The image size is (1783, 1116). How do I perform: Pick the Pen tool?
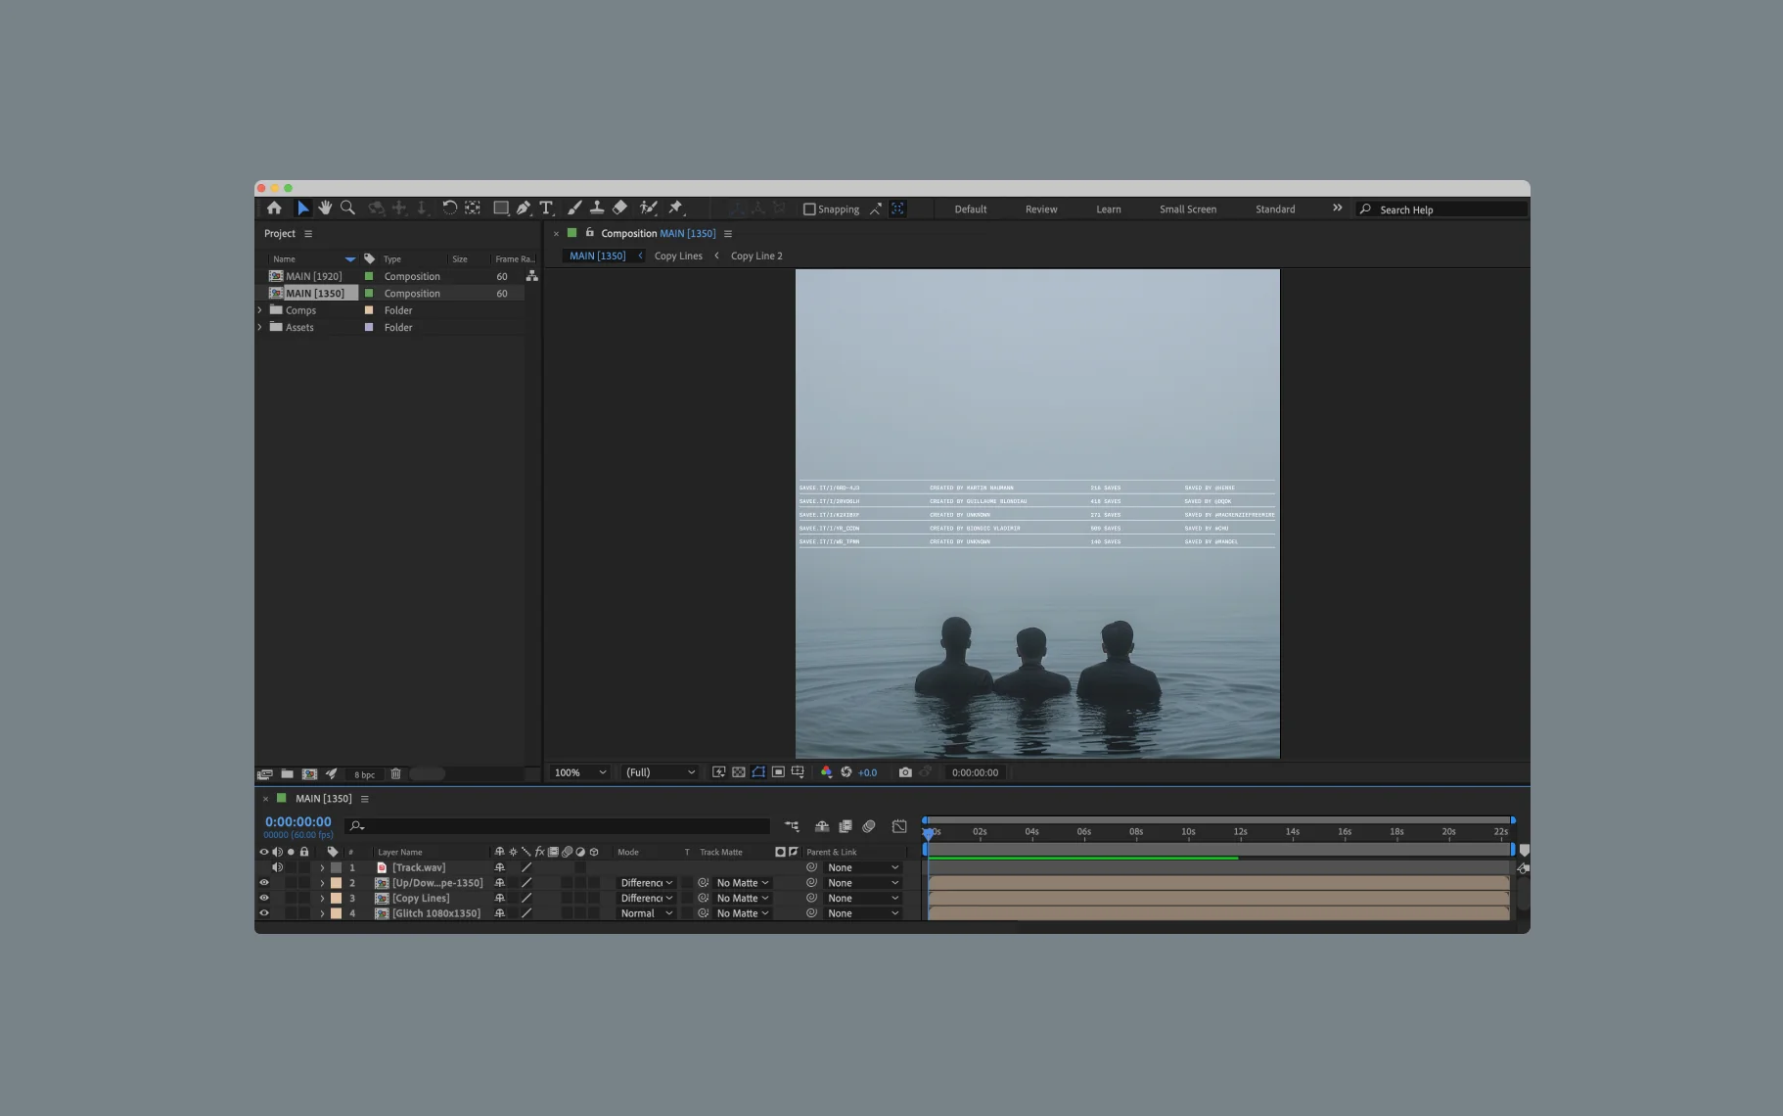(524, 209)
